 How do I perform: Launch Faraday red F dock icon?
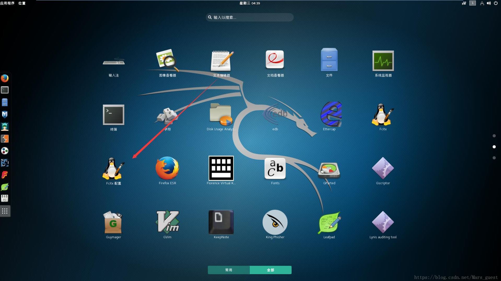click(x=5, y=175)
